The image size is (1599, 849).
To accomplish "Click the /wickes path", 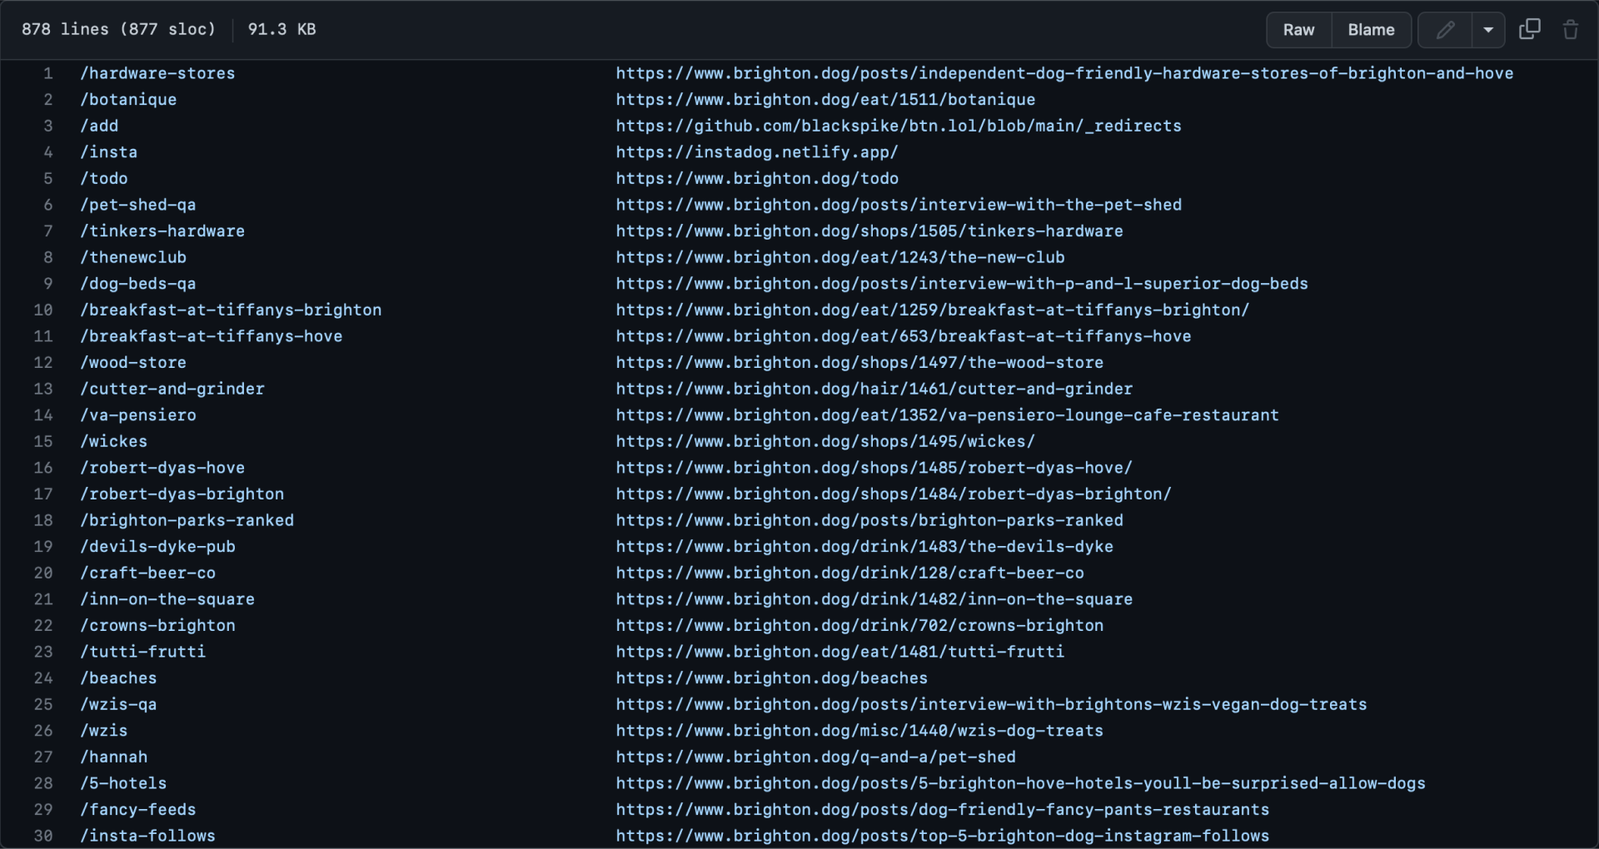I will tap(113, 441).
